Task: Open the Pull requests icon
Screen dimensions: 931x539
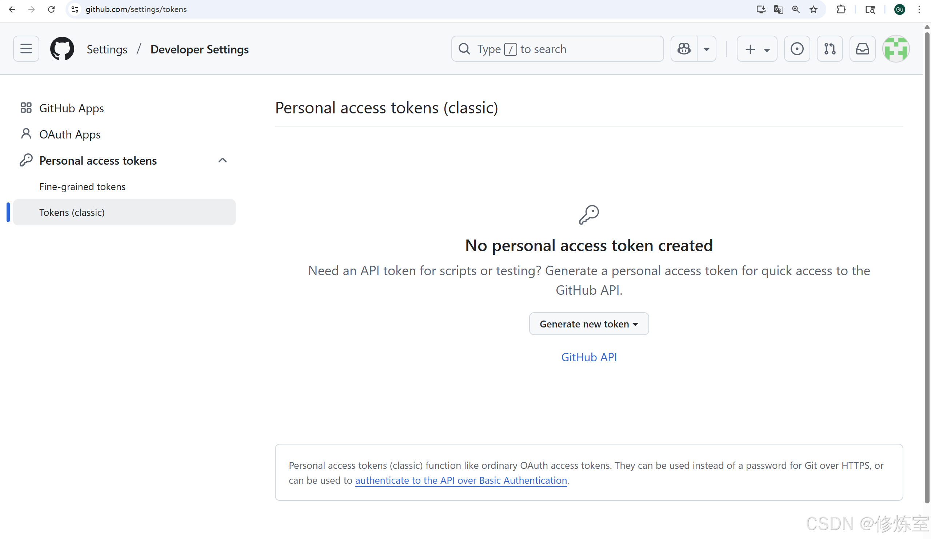Action: (830, 49)
